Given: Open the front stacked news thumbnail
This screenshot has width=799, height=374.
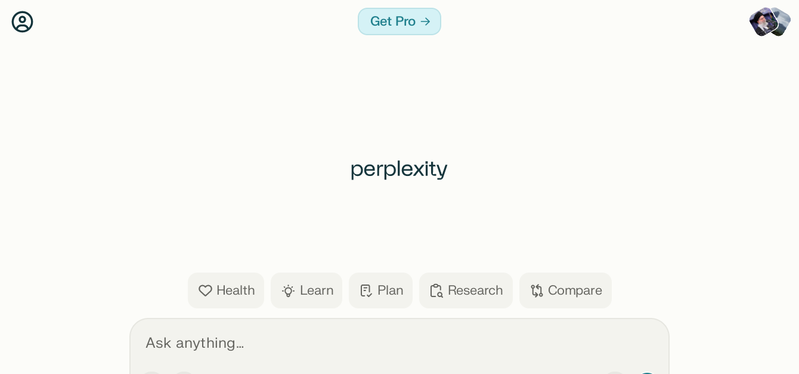Looking at the screenshot, I should click(762, 21).
